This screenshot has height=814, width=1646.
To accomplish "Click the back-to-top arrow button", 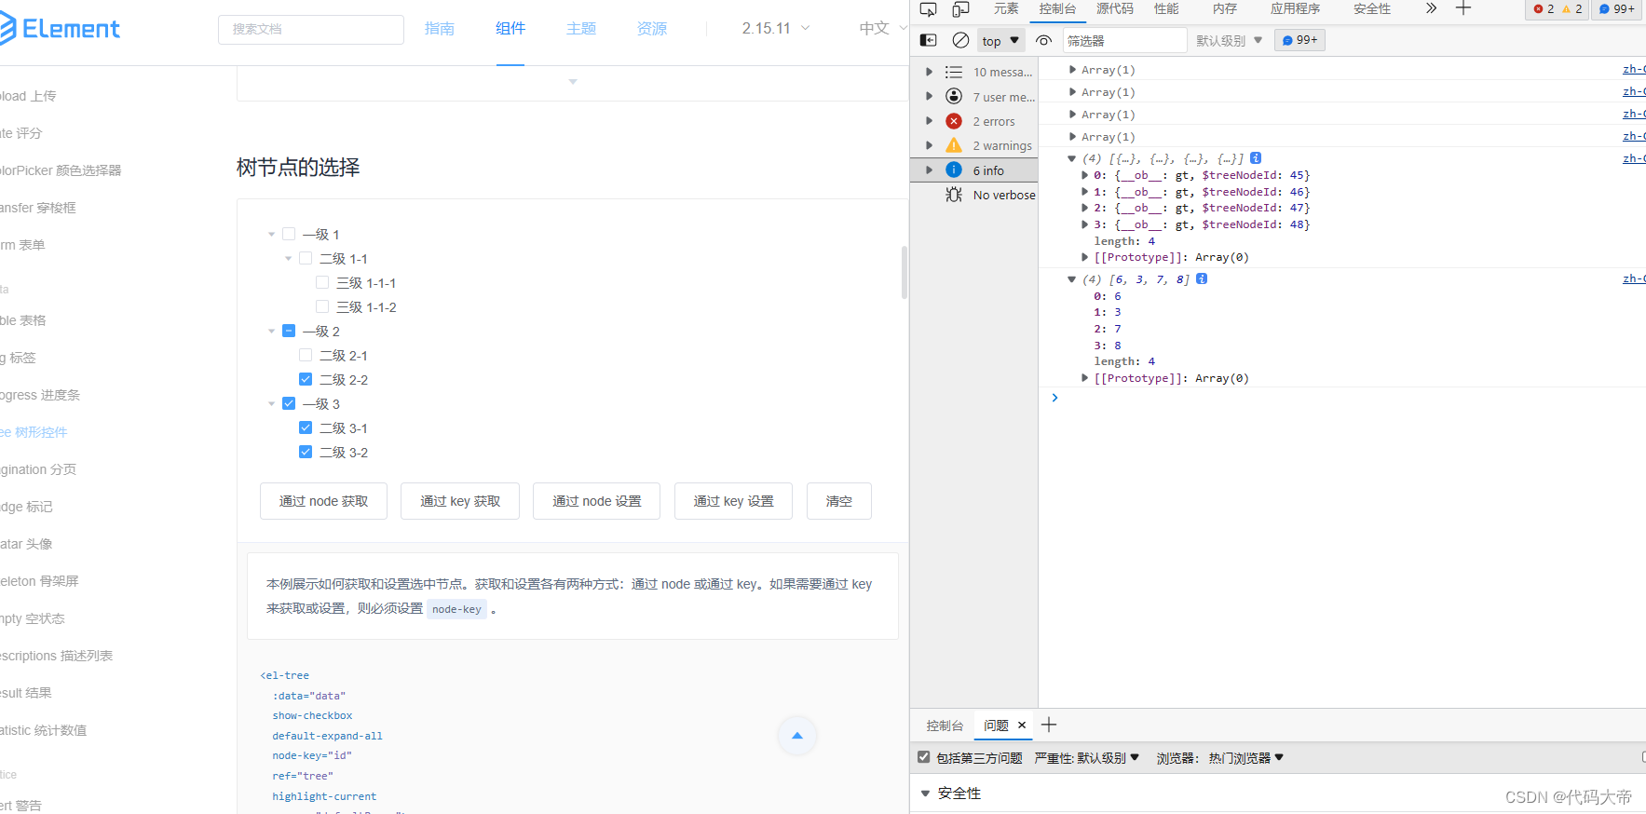I will coord(796,736).
